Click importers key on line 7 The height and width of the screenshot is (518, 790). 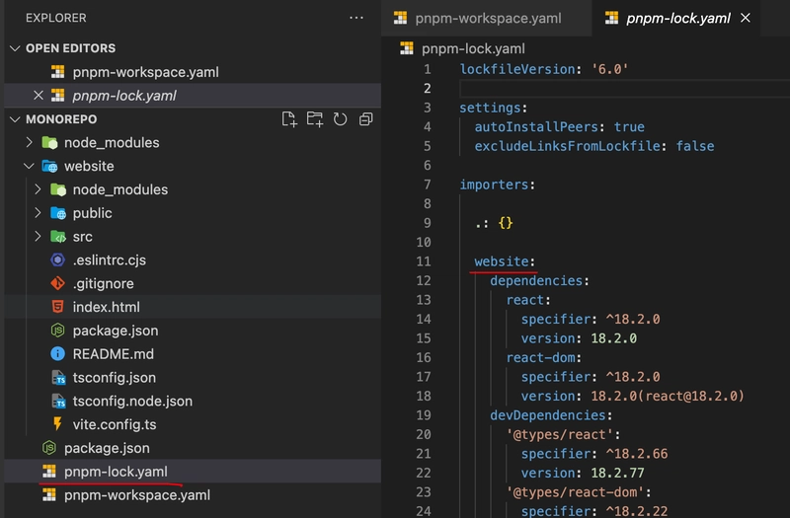tap(494, 185)
